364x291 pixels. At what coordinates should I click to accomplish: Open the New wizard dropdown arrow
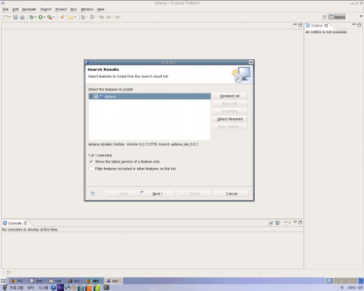coord(10,17)
